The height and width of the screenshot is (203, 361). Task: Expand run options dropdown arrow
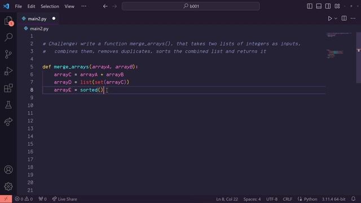(336, 19)
